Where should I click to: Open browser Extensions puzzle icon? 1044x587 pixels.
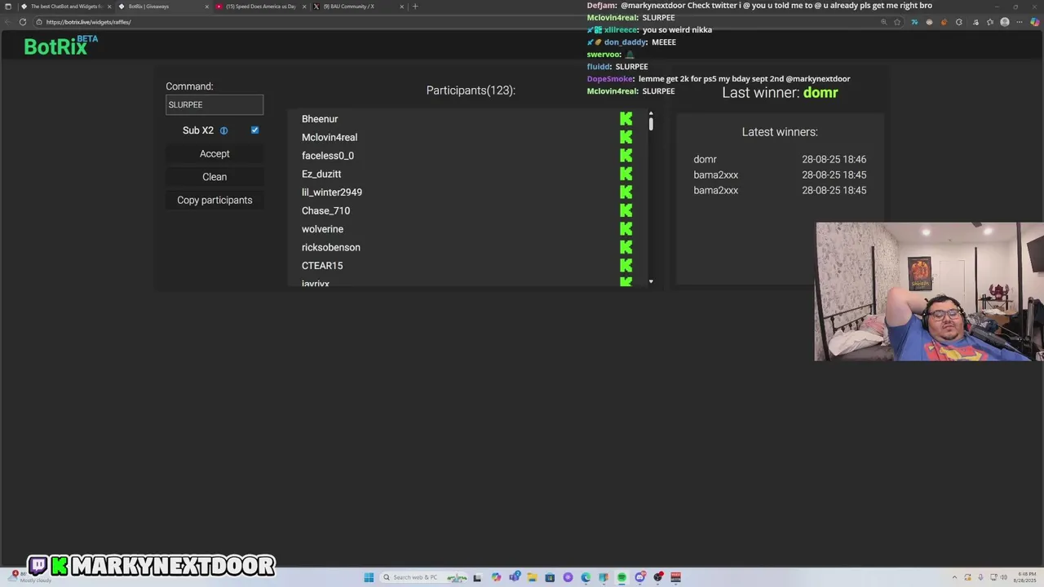point(959,22)
